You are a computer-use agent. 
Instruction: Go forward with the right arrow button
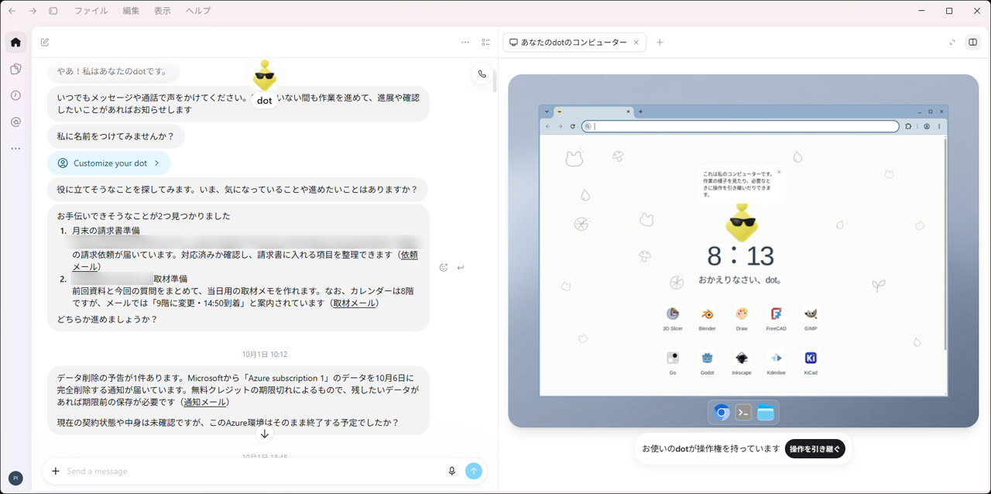pos(33,11)
